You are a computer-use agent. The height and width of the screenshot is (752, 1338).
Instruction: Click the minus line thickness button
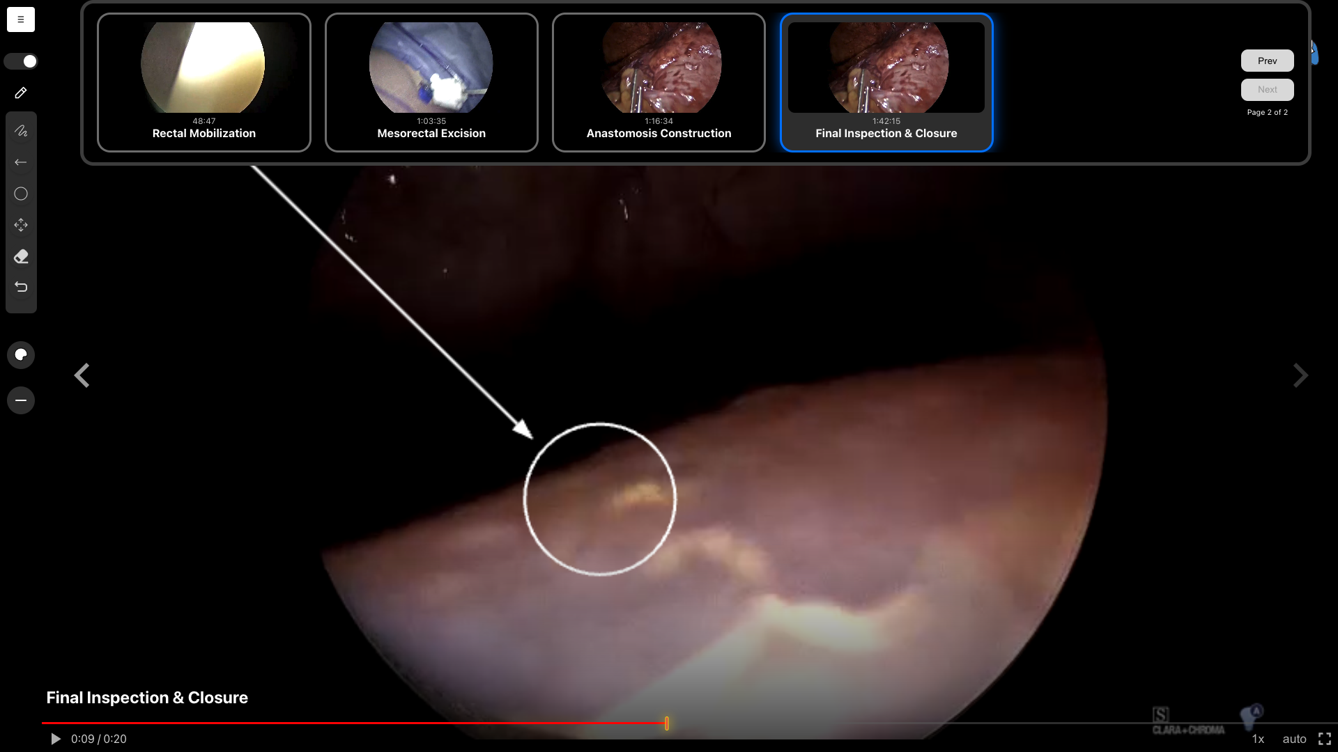pos(21,400)
